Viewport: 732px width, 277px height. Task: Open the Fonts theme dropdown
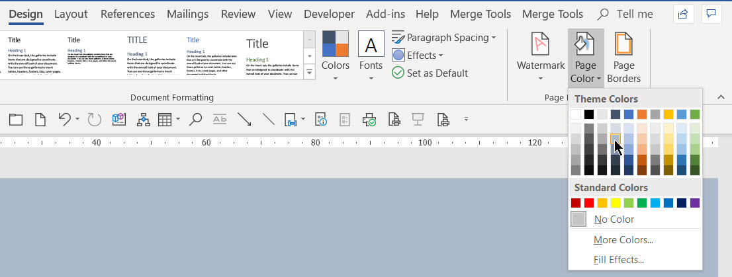(x=371, y=57)
